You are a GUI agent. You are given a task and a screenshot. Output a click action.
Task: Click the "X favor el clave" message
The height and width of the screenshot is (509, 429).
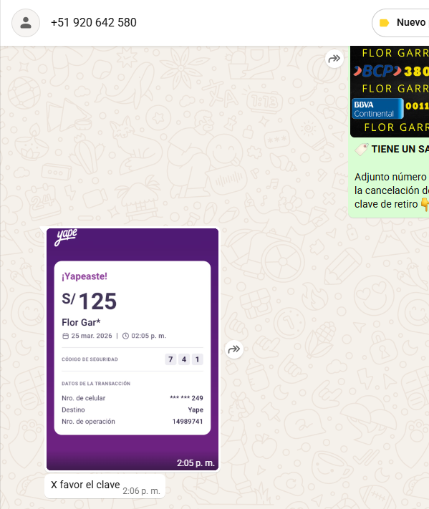click(x=105, y=486)
